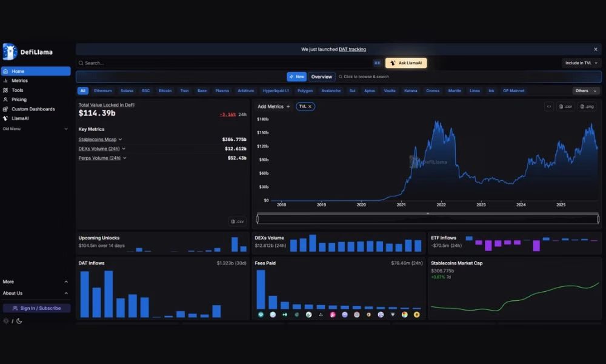Select the Arbitrum chain tab
Viewport: 606px width, 364px height.
click(x=246, y=91)
